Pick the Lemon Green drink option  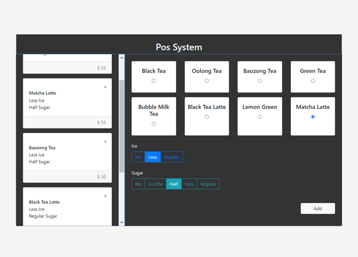[x=260, y=117]
